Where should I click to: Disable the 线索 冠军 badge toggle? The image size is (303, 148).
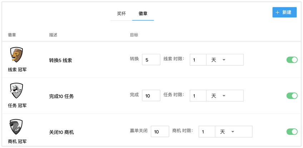292,60
